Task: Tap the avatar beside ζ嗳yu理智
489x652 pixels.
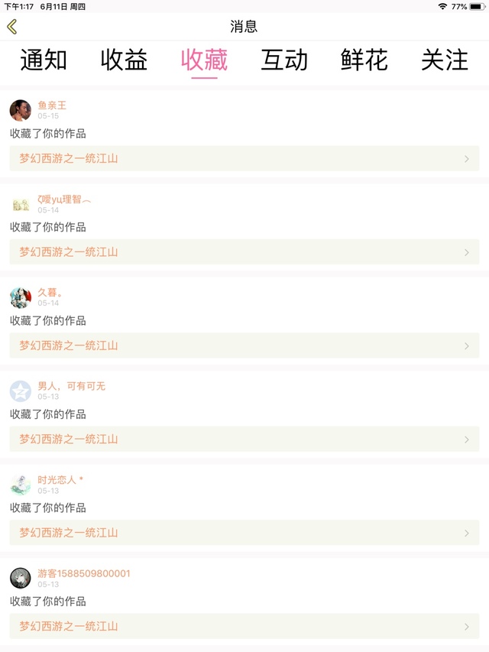Action: [21, 204]
